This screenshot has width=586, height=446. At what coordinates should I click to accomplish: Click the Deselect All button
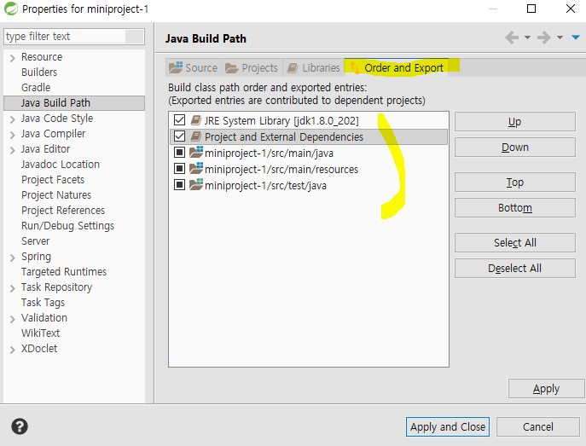tap(514, 269)
